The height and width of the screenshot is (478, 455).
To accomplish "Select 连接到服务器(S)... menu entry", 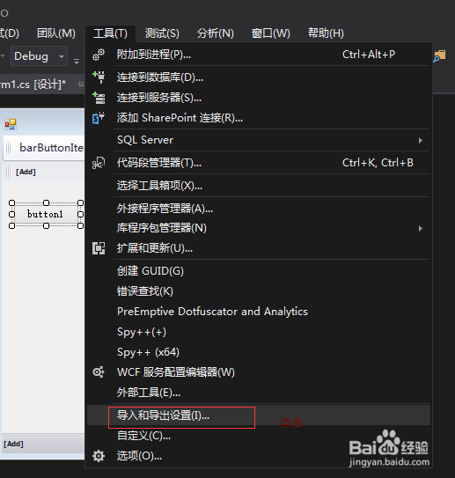I will click(259, 98).
